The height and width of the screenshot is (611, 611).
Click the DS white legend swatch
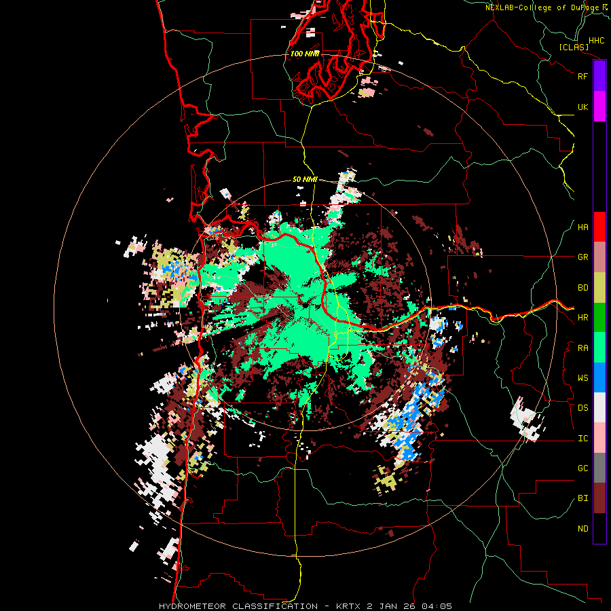pyautogui.click(x=599, y=407)
